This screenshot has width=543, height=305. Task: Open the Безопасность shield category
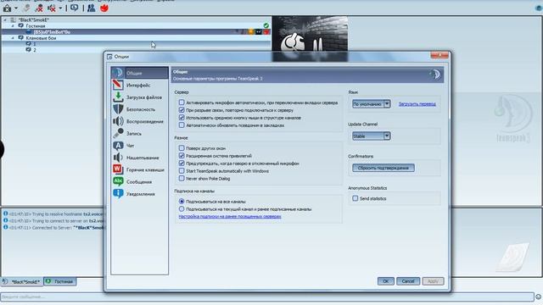pos(139,109)
